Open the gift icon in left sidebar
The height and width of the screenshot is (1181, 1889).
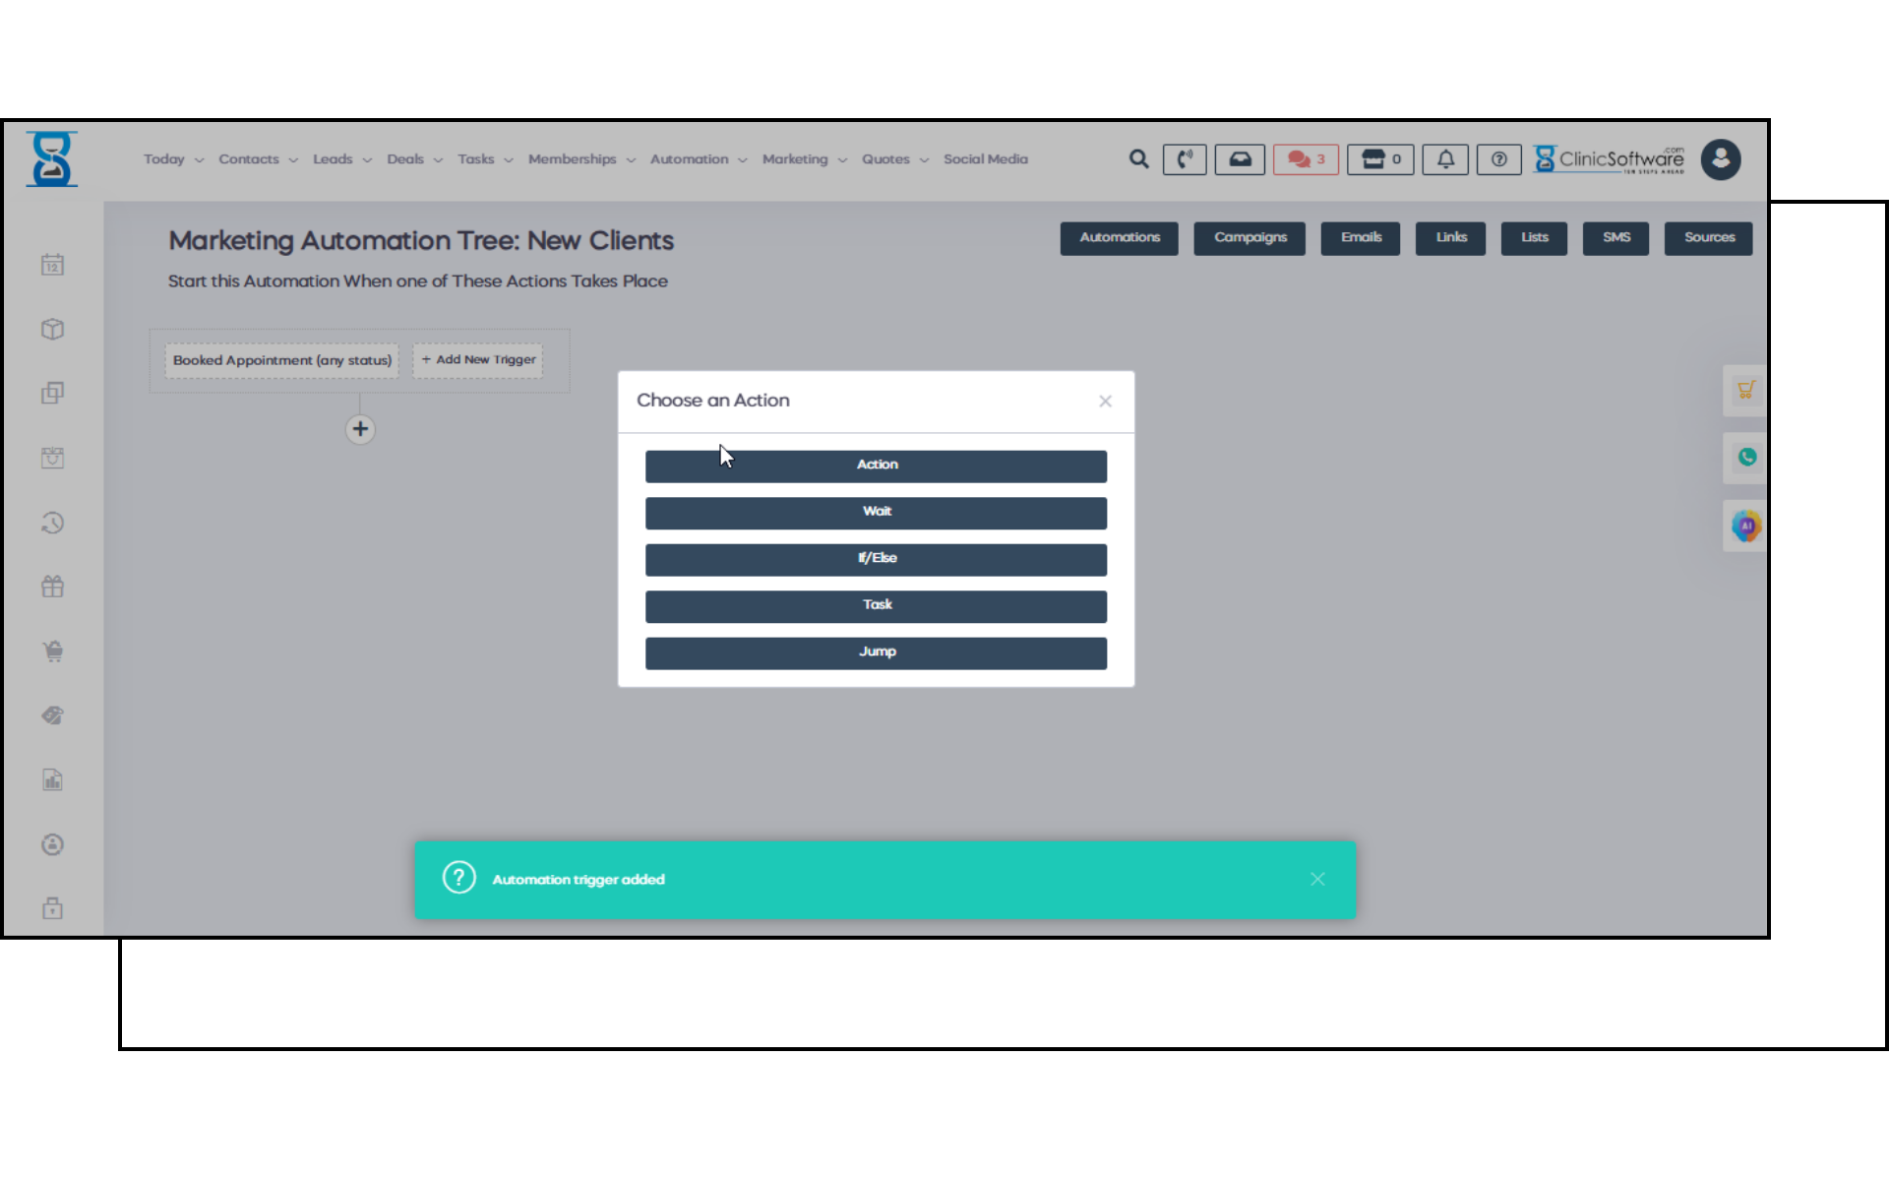[x=53, y=588]
